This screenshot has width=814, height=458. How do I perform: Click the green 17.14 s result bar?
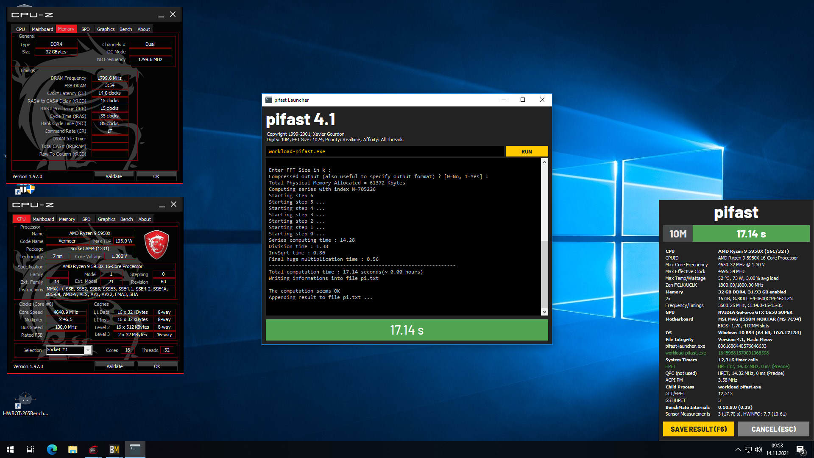coord(407,330)
